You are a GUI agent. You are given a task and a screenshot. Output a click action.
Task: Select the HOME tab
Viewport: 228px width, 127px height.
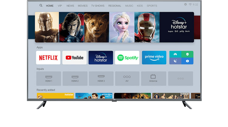click(x=50, y=6)
